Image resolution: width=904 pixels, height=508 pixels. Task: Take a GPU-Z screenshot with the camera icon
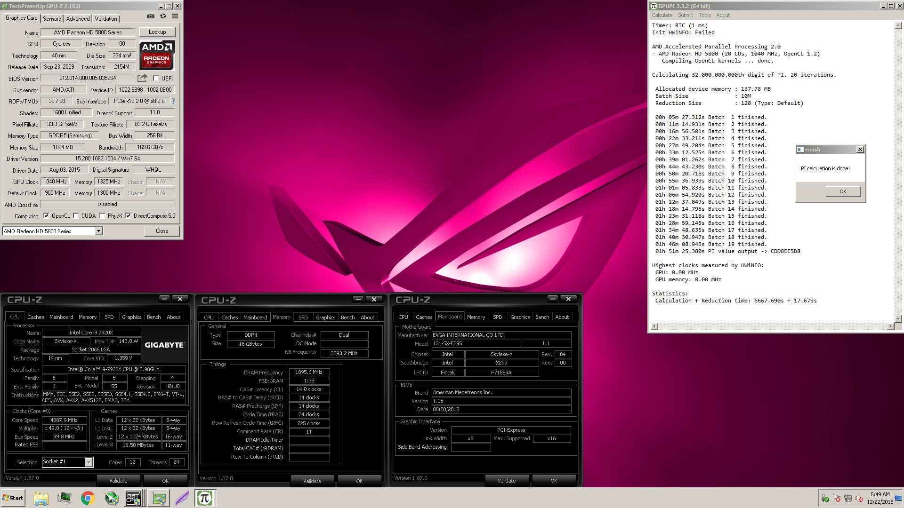click(151, 16)
